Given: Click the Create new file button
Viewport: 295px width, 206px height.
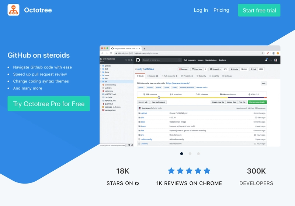Looking at the screenshot, I should [218, 102].
